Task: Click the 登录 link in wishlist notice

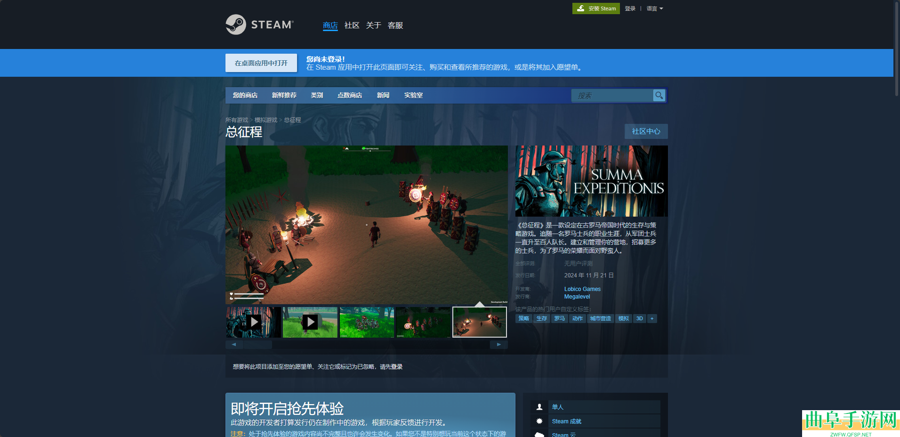Action: [x=397, y=367]
